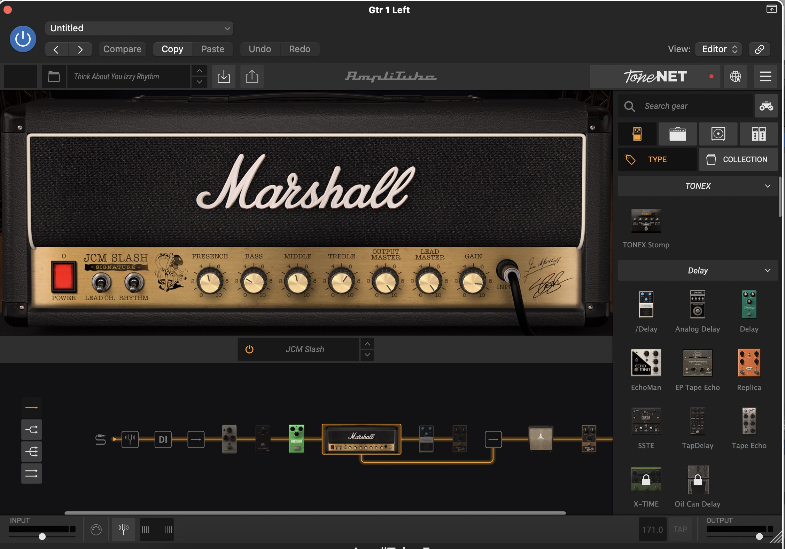The width and height of the screenshot is (785, 549).
Task: Open the preset browser folder icon
Action: 54,76
